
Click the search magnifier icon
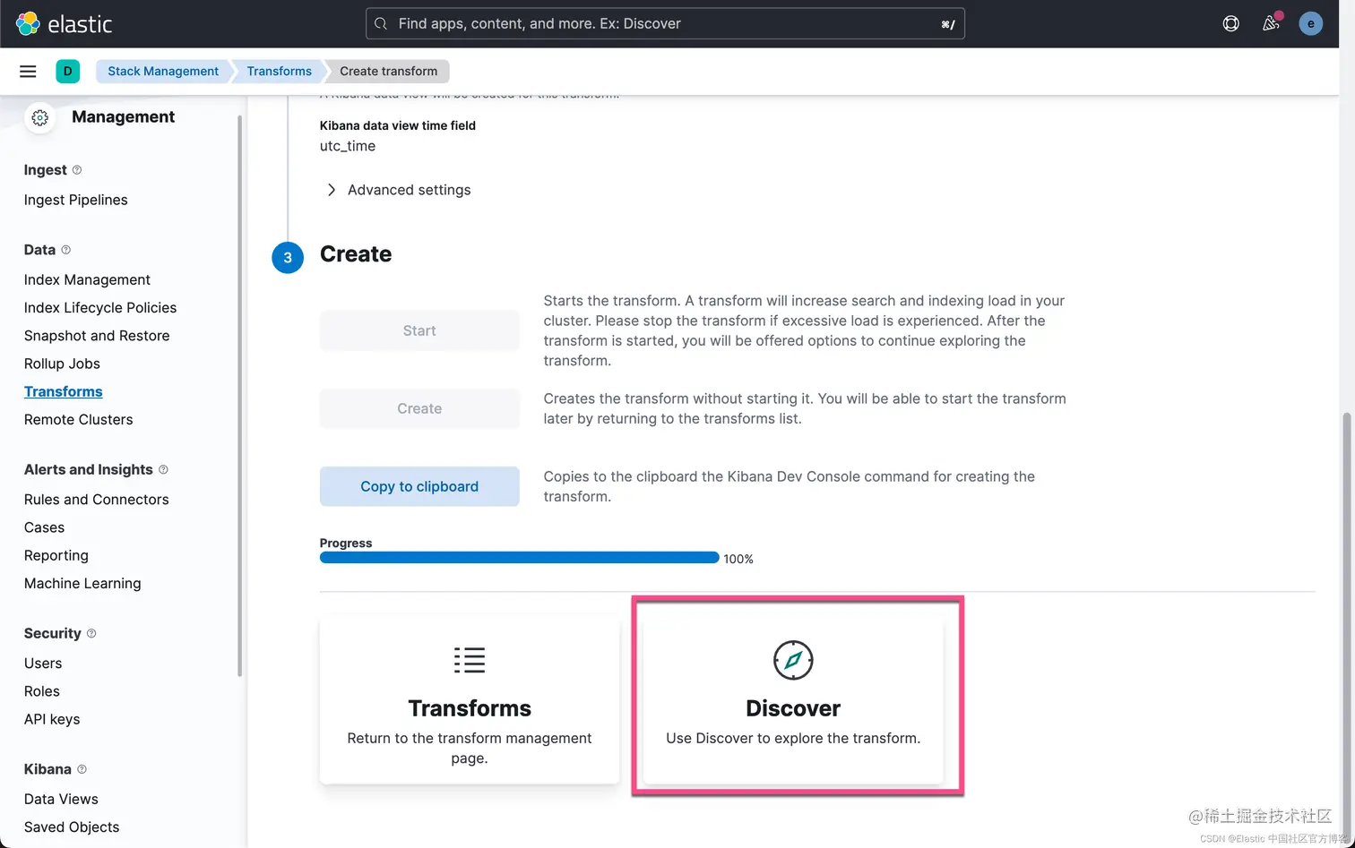(381, 23)
